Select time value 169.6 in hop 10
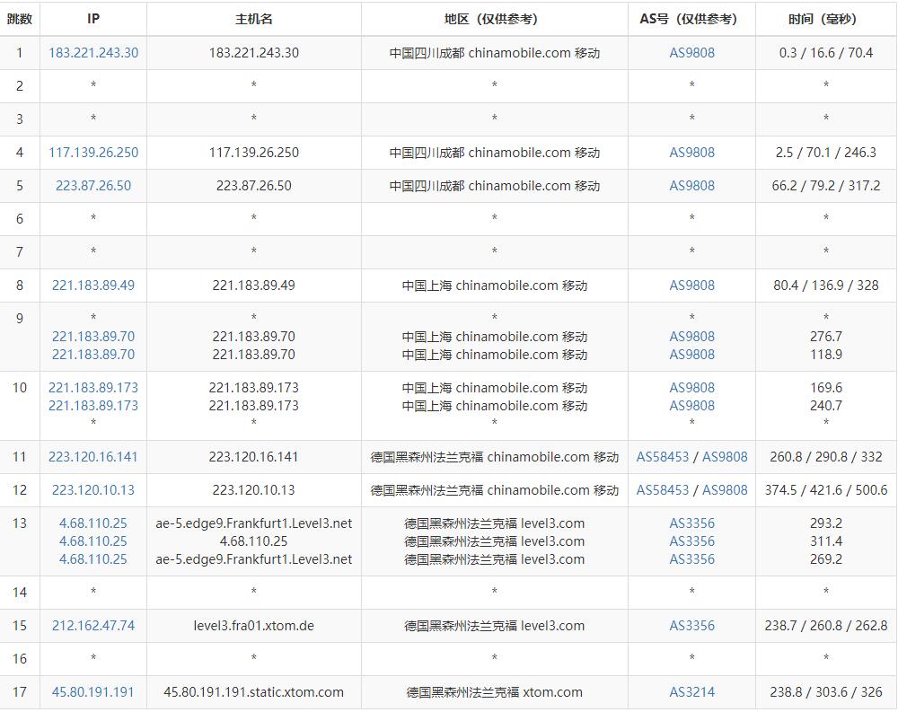The height and width of the screenshot is (712, 898). [x=826, y=388]
